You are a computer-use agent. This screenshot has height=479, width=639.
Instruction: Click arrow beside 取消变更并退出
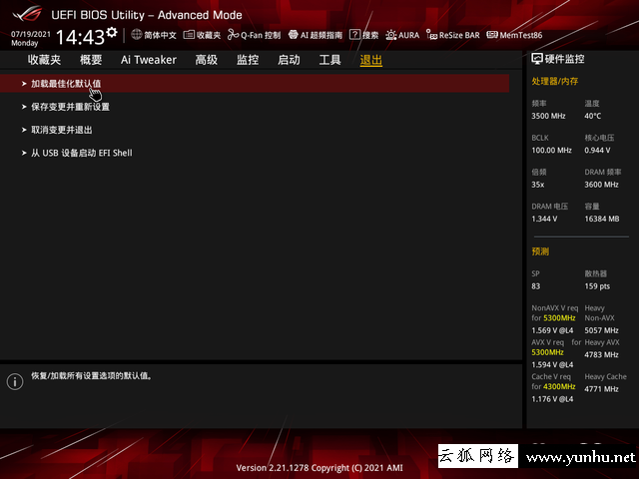click(x=24, y=130)
